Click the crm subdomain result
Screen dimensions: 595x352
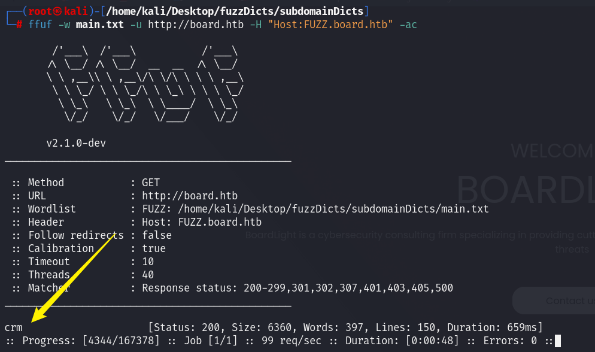[x=13, y=327]
